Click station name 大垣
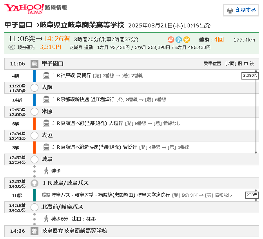 tap(47, 135)
